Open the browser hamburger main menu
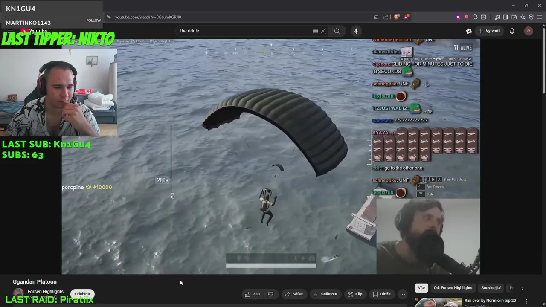Image resolution: width=546 pixels, height=307 pixels. [x=540, y=17]
